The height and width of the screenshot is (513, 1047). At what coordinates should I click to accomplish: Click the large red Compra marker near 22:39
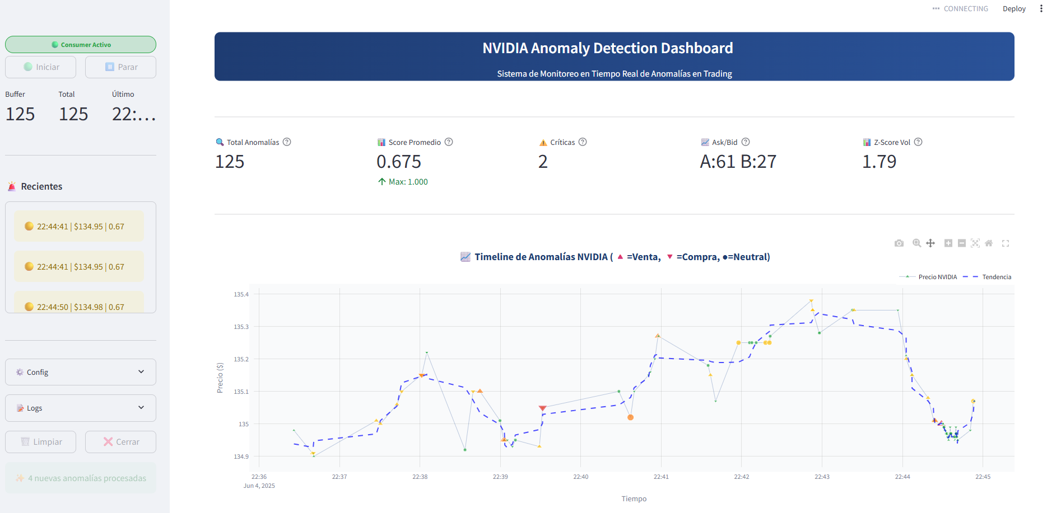pos(542,408)
